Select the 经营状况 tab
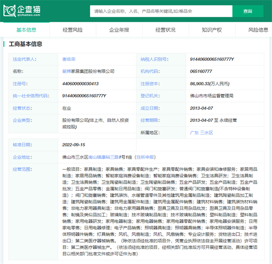 pos(165,30)
